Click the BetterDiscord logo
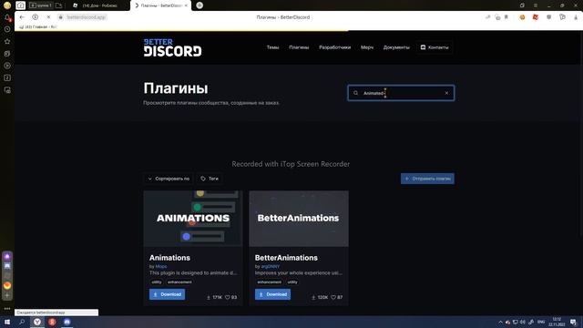Image resolution: width=583 pixels, height=328 pixels. click(172, 47)
